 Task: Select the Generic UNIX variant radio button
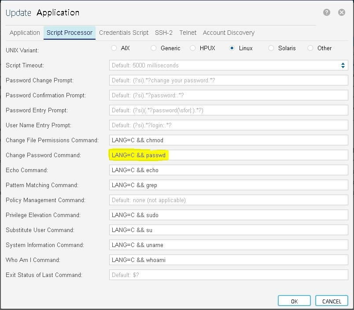pos(154,48)
